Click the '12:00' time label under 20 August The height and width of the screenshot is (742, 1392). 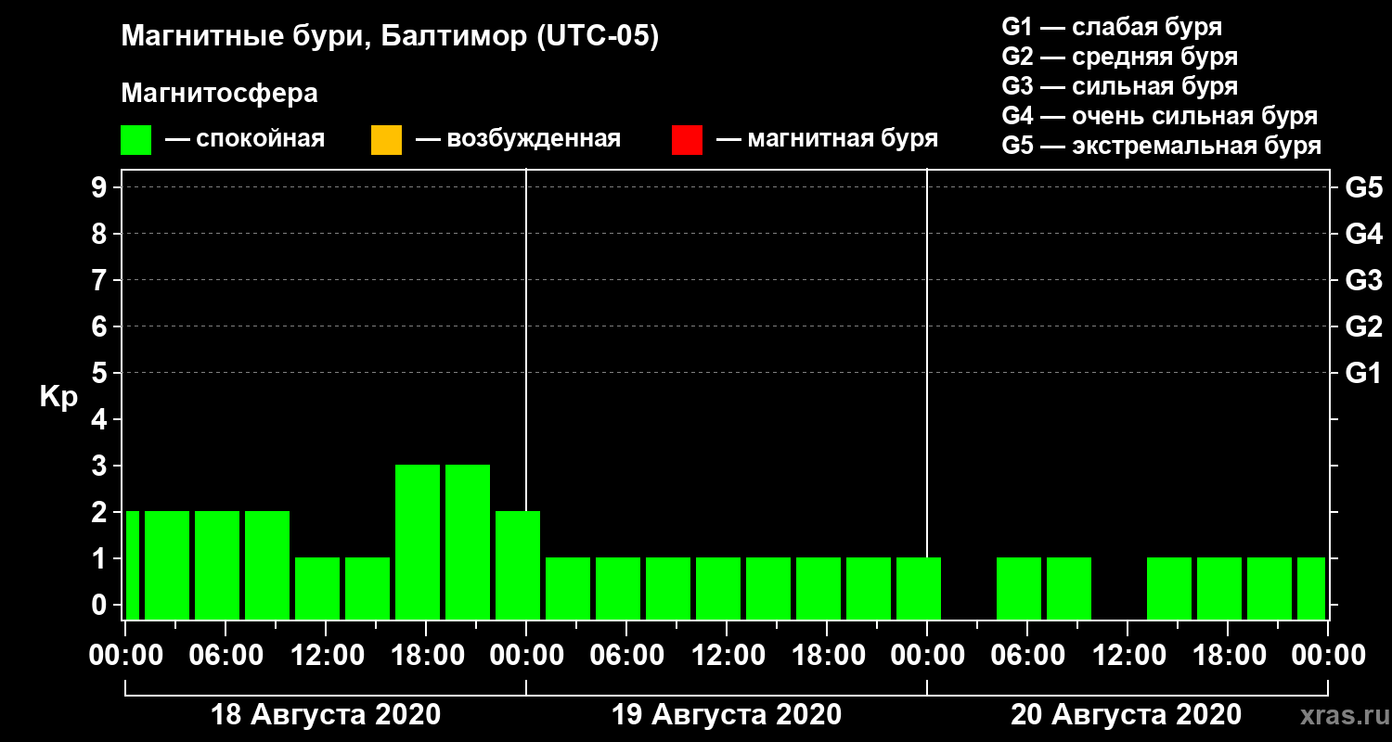click(1128, 655)
